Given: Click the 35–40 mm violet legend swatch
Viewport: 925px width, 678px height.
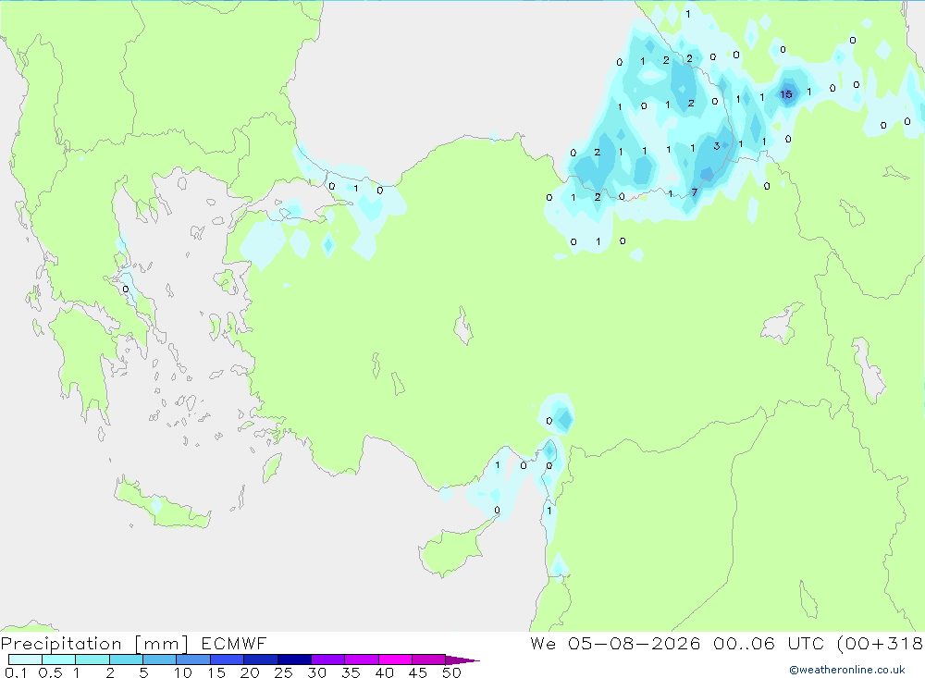Looking at the screenshot, I should 361,660.
